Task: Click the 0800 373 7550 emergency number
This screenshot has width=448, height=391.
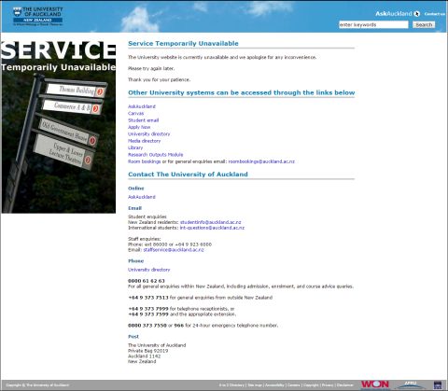Action: (x=147, y=326)
